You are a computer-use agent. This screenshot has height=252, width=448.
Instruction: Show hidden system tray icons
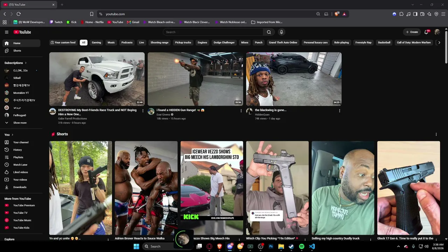[x=398, y=246]
